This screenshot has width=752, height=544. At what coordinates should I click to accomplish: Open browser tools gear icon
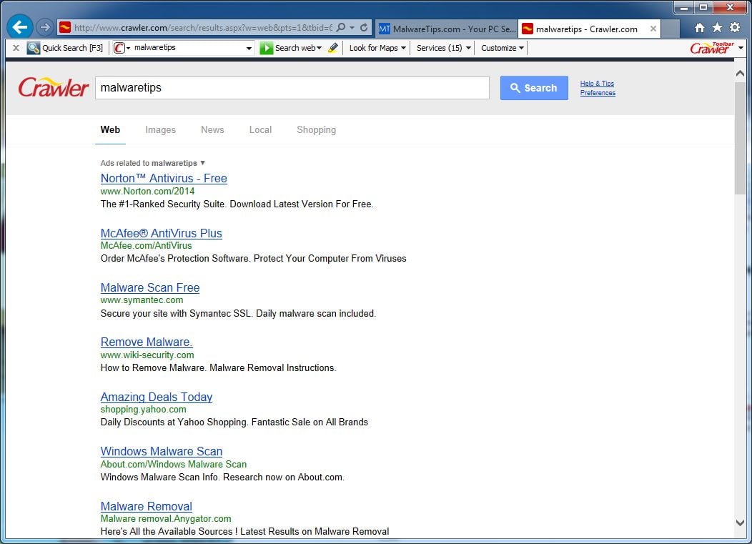point(735,27)
